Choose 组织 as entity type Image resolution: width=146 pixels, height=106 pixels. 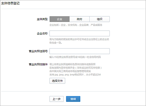(100, 19)
